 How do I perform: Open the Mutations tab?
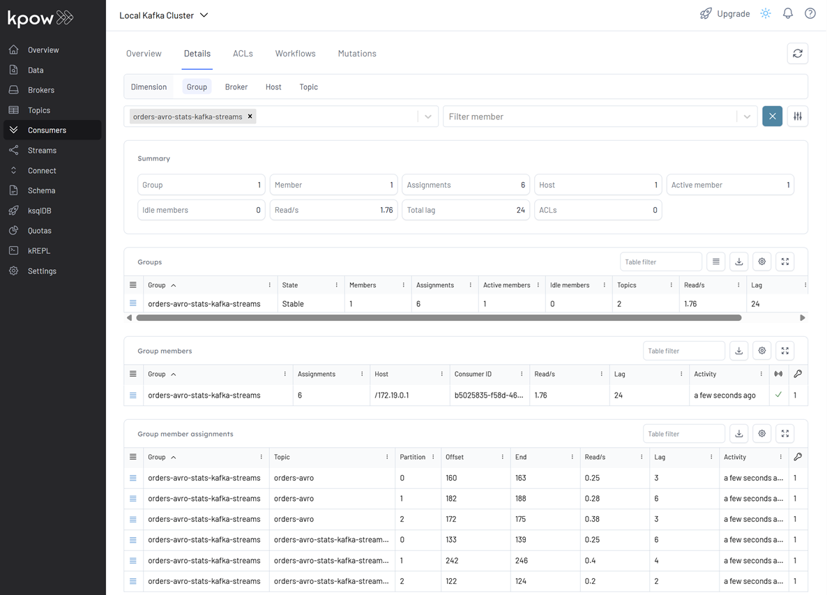pos(357,53)
